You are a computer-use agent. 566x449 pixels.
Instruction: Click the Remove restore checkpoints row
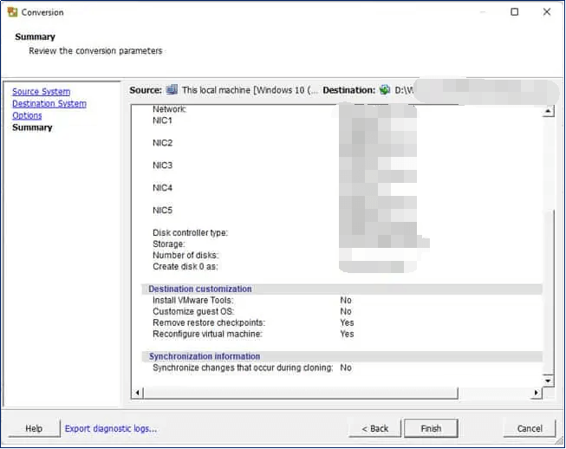[x=253, y=322]
